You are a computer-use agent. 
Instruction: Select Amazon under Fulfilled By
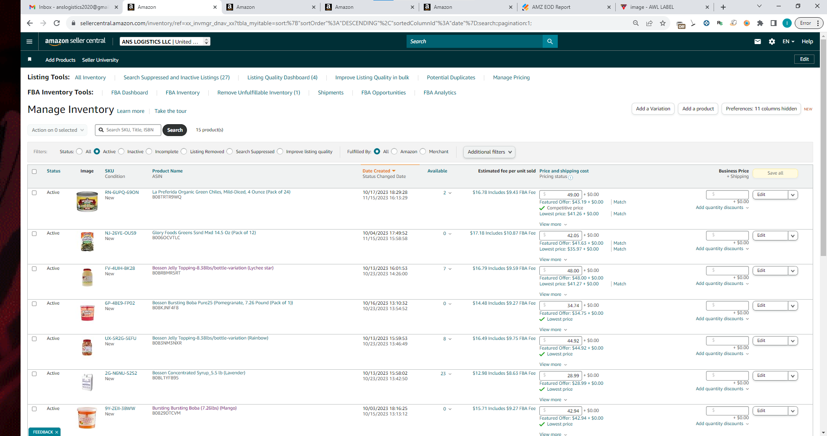click(x=394, y=151)
